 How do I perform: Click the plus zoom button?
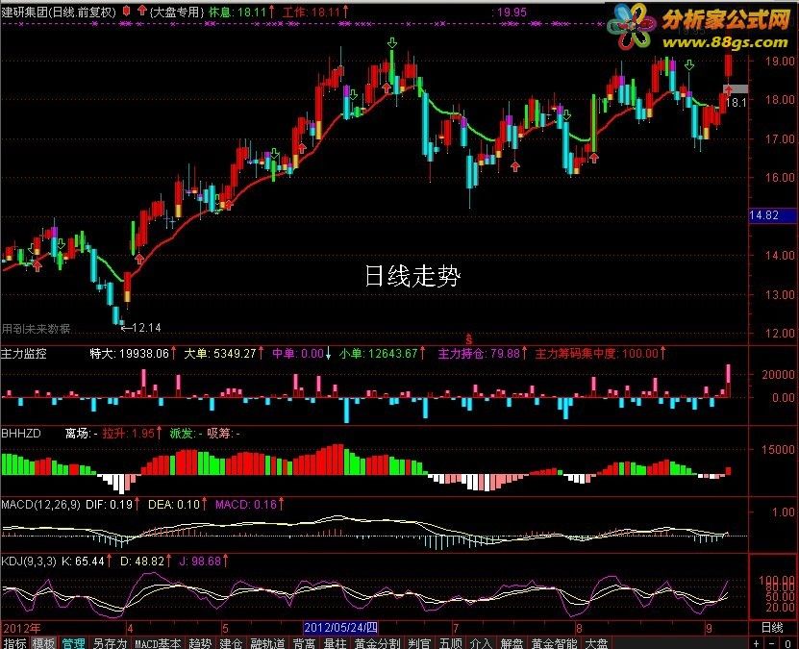(756, 643)
